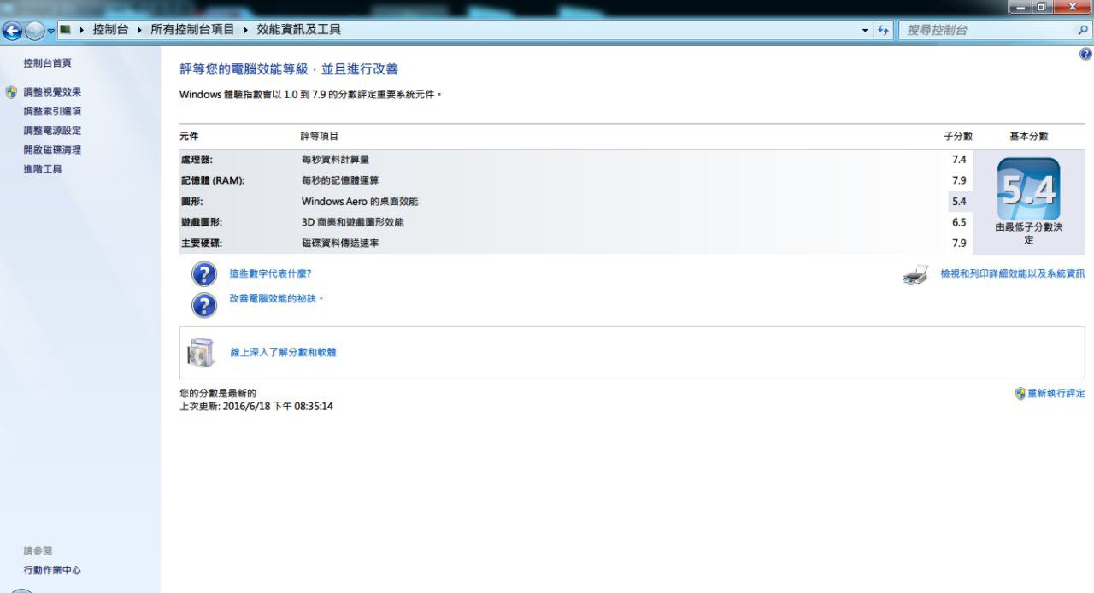Expand the address bar history dropdown arrow
Screen dimensions: 1094x593
[865, 30]
